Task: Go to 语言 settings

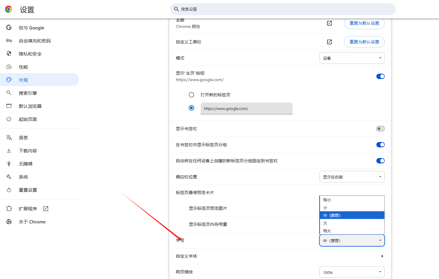Action: tap(39, 138)
